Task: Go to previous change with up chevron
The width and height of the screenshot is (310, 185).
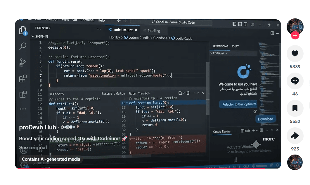Action: [198, 93]
